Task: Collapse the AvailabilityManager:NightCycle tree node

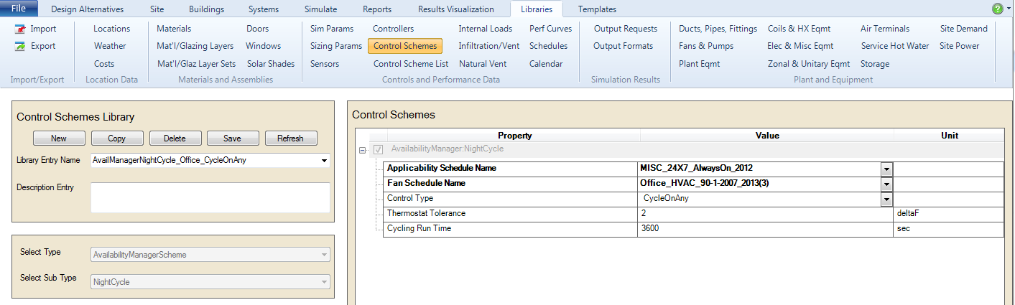Action: (363, 150)
